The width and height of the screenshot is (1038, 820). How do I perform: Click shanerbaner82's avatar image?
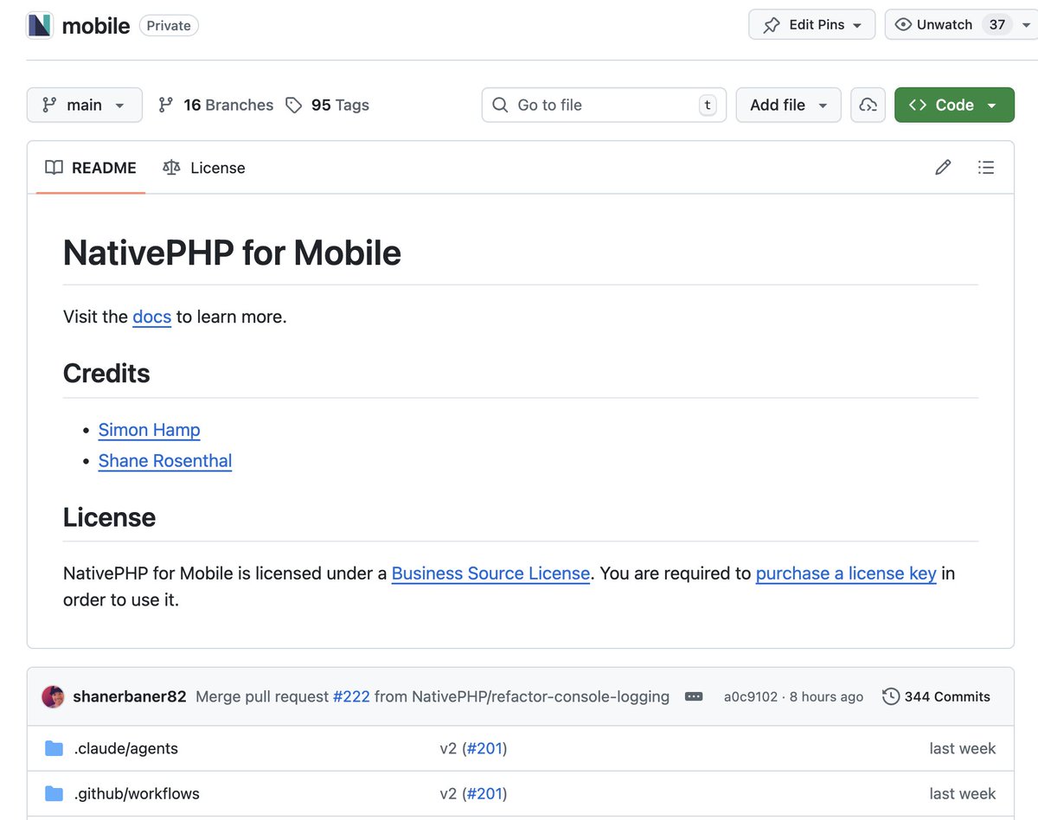53,696
